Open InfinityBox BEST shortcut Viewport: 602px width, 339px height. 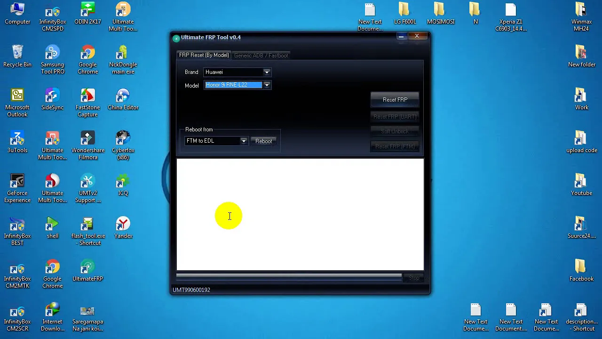pyautogui.click(x=17, y=231)
